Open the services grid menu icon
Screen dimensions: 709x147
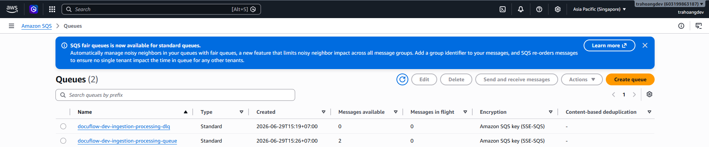click(52, 9)
